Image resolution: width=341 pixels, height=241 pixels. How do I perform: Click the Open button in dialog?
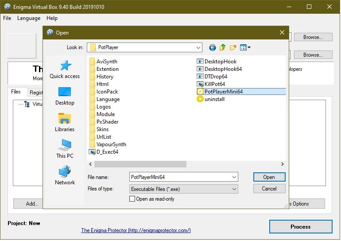(269, 177)
